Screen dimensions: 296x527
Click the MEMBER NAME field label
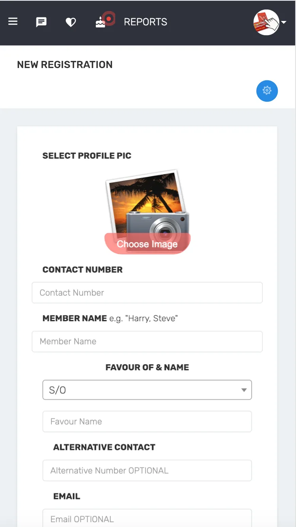tap(75, 318)
